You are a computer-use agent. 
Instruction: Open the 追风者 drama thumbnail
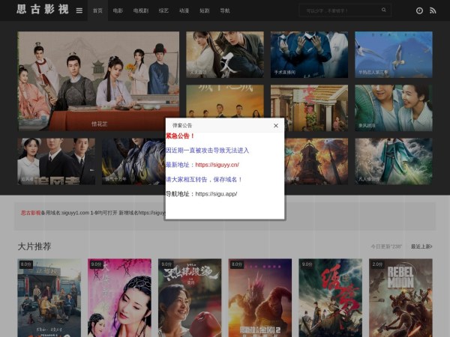coord(56,162)
